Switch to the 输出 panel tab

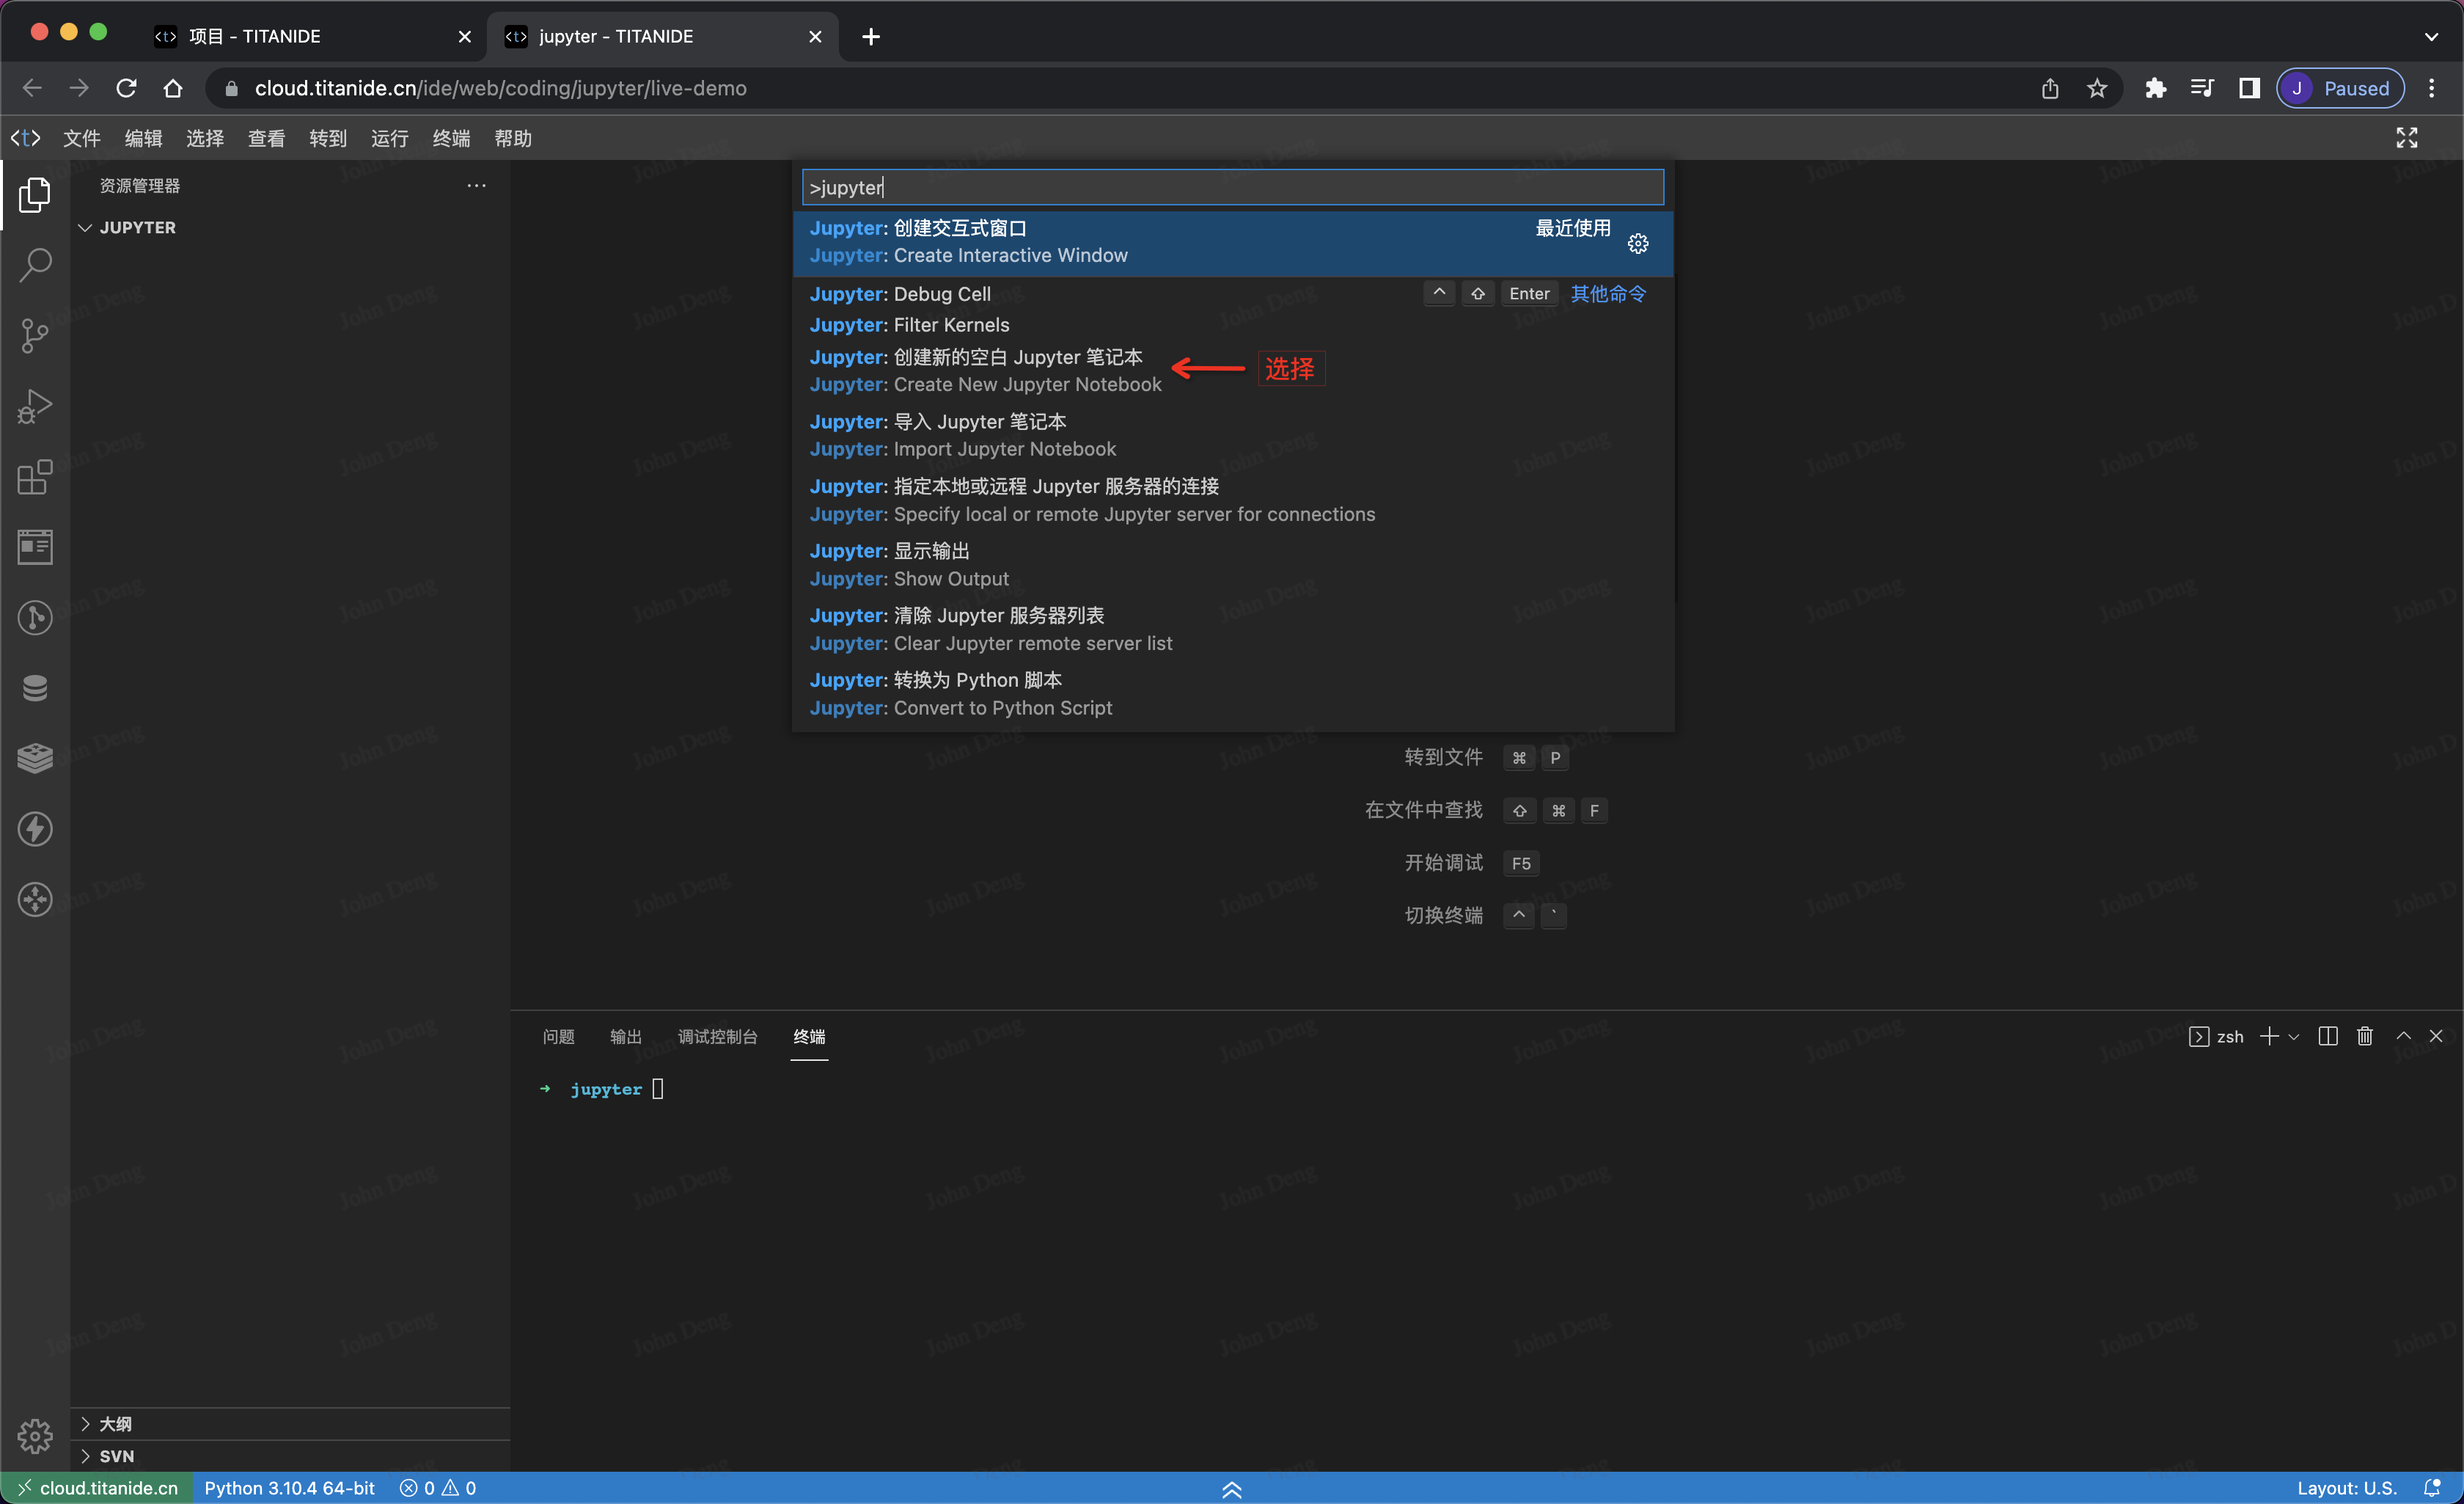click(x=625, y=1037)
